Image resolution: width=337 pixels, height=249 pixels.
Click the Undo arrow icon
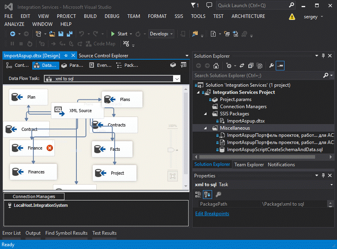click(82, 34)
